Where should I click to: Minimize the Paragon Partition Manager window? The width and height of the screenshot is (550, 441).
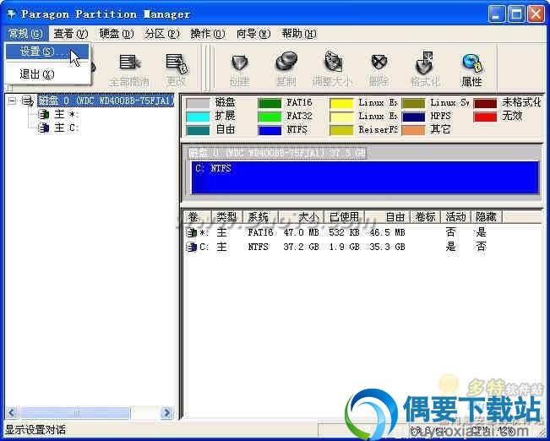pos(496,14)
